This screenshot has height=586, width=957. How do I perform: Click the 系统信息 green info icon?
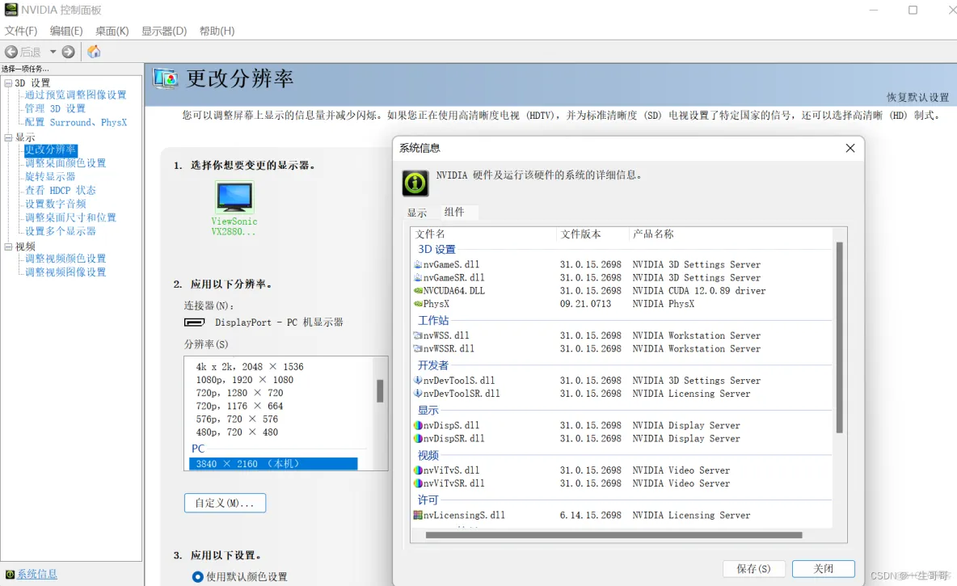point(415,183)
